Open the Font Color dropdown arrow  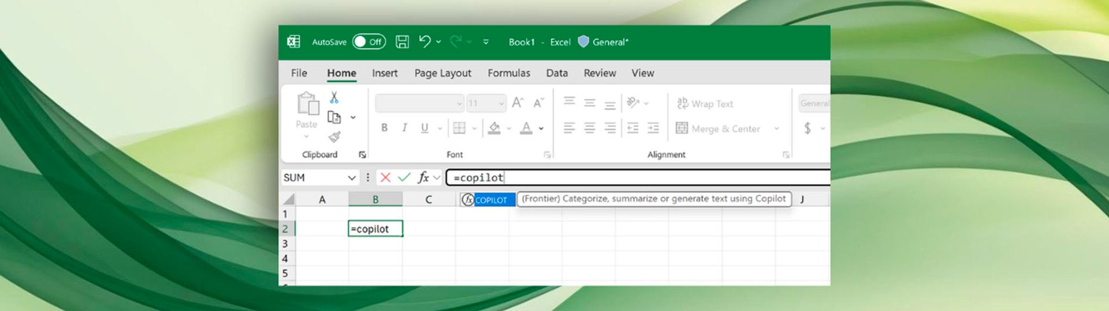click(x=541, y=128)
